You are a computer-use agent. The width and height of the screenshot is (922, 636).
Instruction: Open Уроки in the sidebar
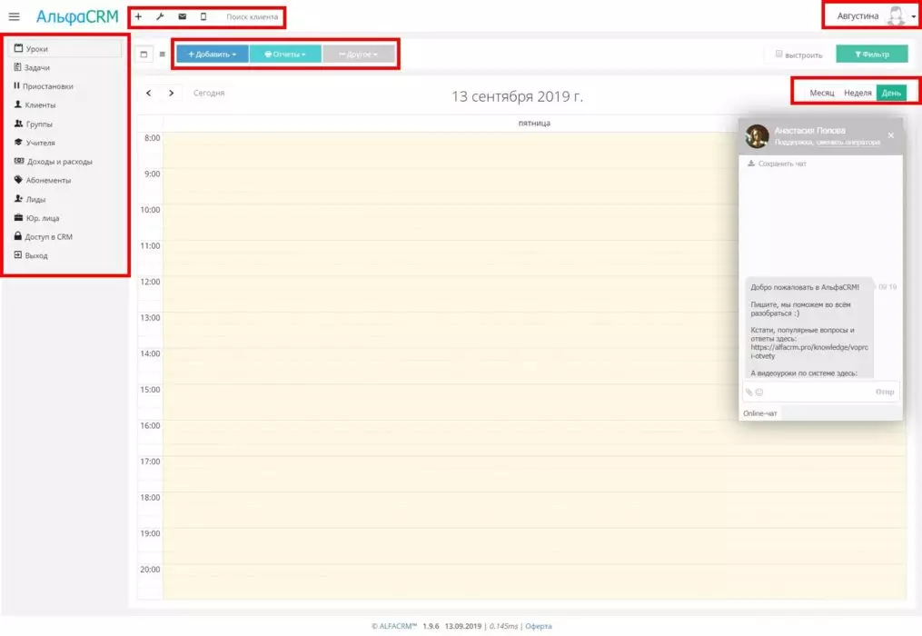coord(65,49)
